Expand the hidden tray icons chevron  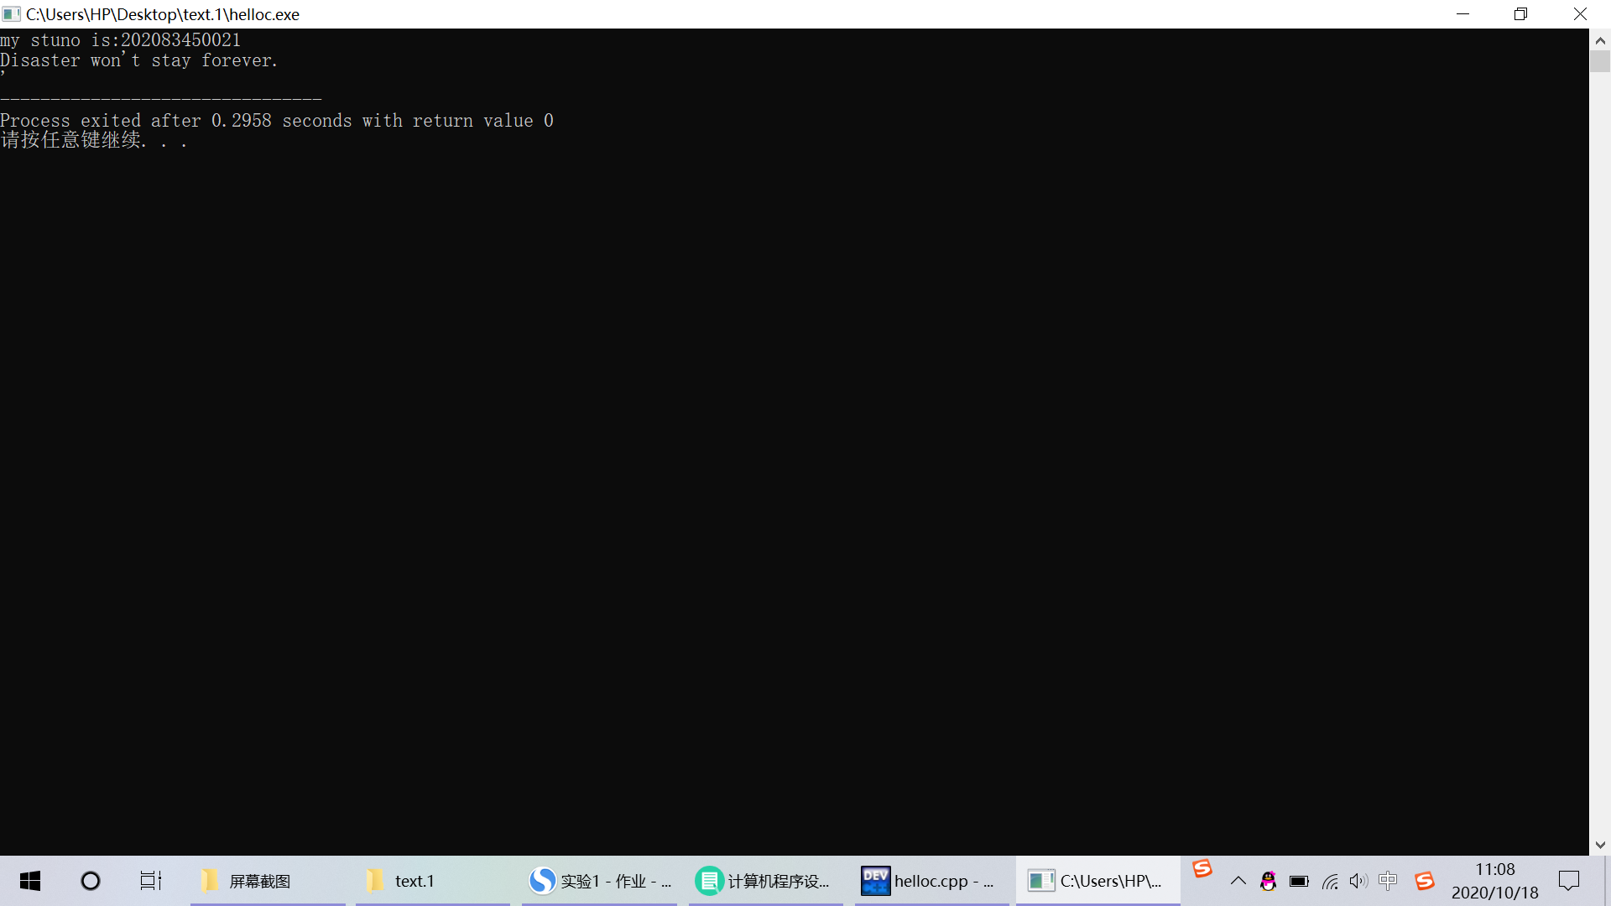tap(1238, 881)
